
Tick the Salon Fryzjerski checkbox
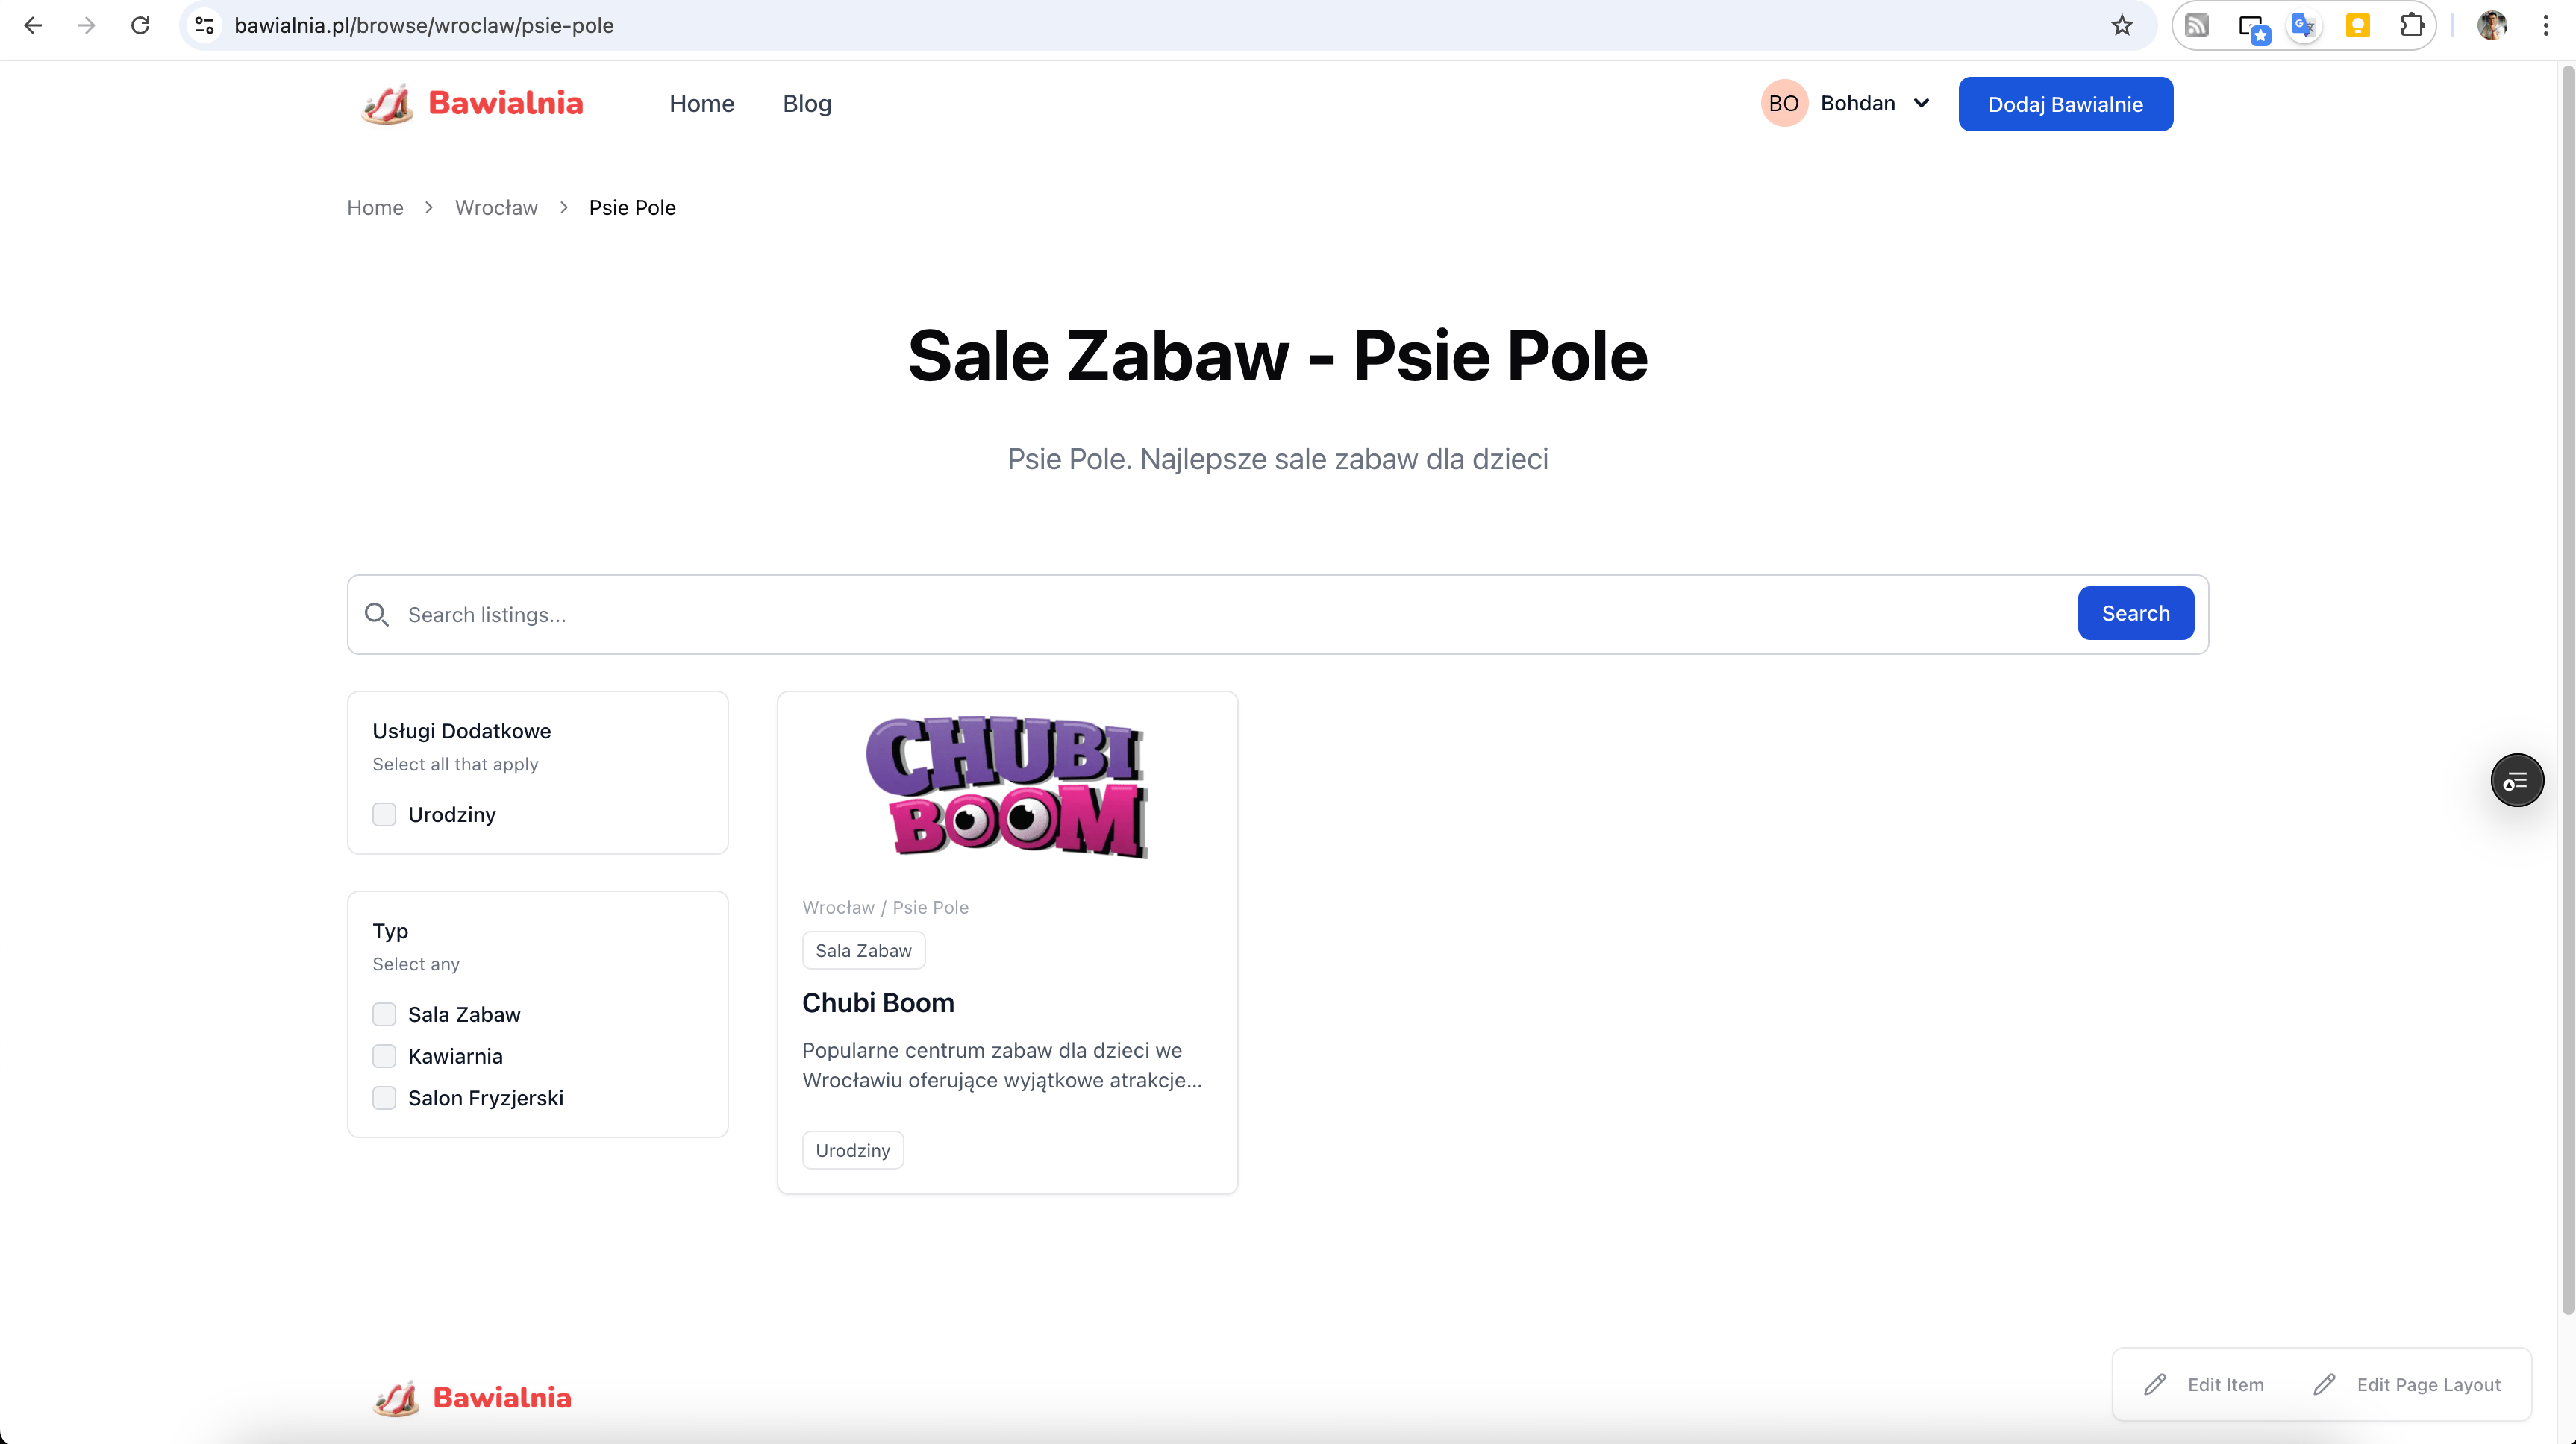(x=384, y=1098)
